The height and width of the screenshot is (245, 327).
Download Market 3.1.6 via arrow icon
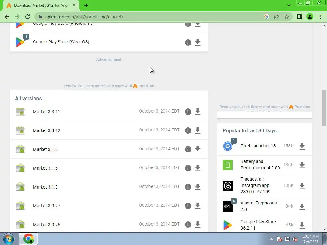point(197,149)
